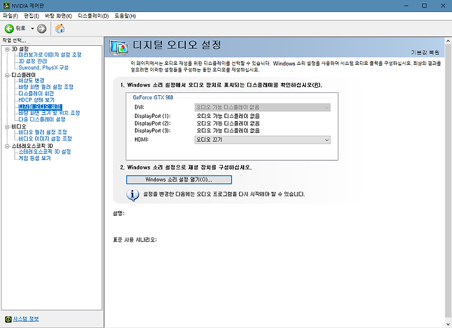The height and width of the screenshot is (328, 452).
Task: Select 바탕 화면 컬러 설정 조정
Action: [x=46, y=87]
